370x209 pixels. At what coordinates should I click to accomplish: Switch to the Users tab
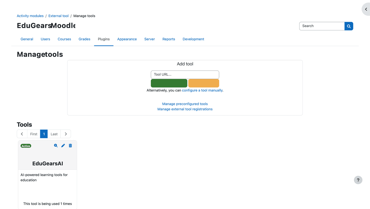45,39
